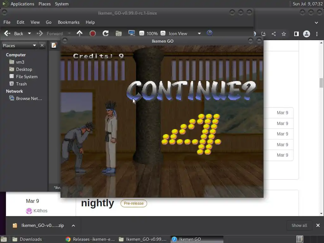
Task: Bookmark this page with star icon
Action: point(284,34)
